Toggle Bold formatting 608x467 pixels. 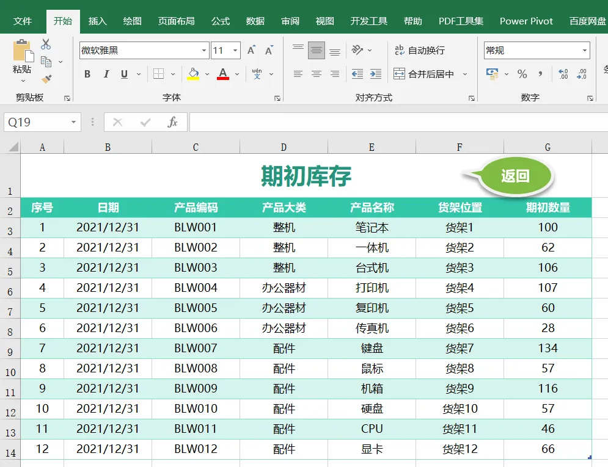(87, 74)
